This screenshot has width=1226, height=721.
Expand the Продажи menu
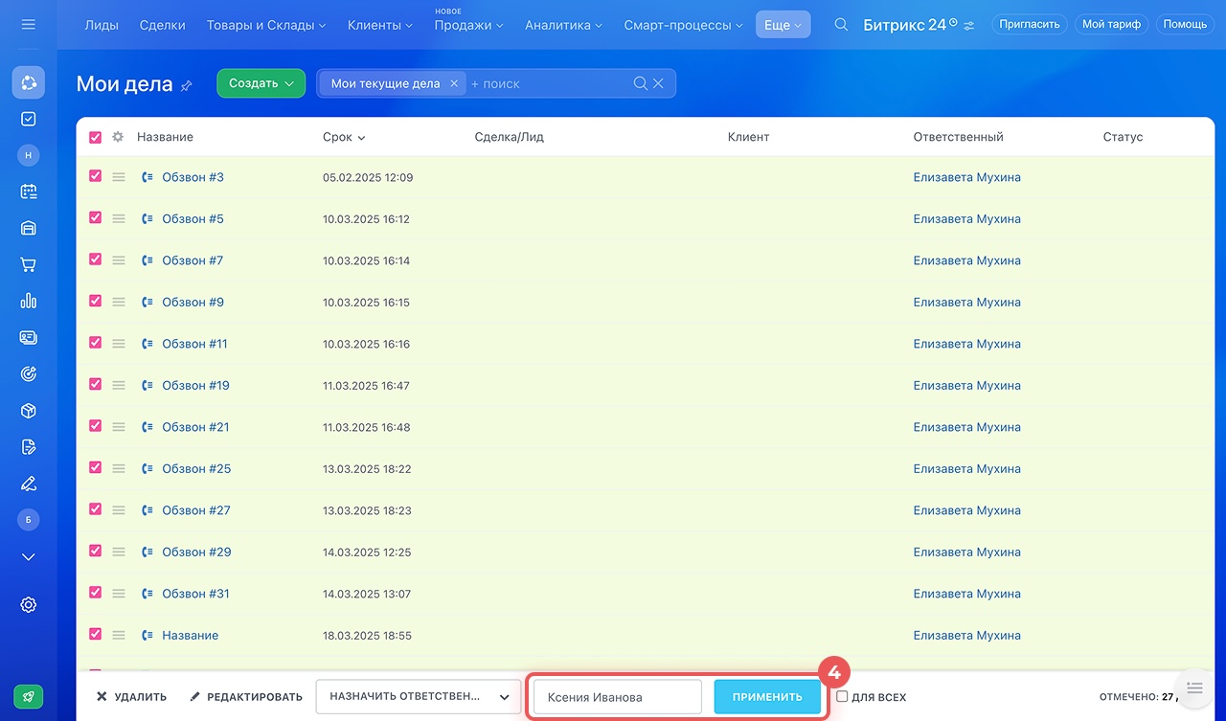(x=468, y=25)
